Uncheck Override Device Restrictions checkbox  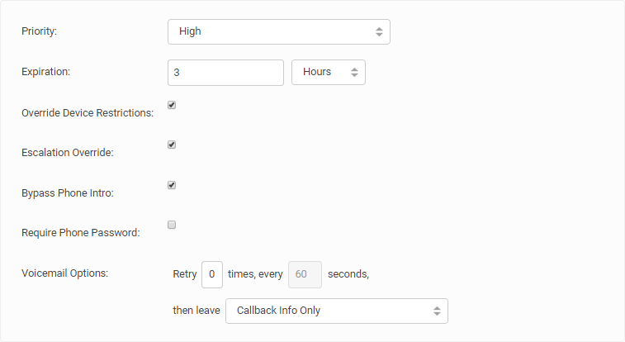pos(172,105)
